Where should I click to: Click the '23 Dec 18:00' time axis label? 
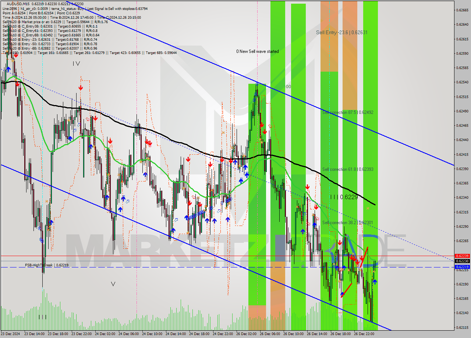click(x=59, y=334)
